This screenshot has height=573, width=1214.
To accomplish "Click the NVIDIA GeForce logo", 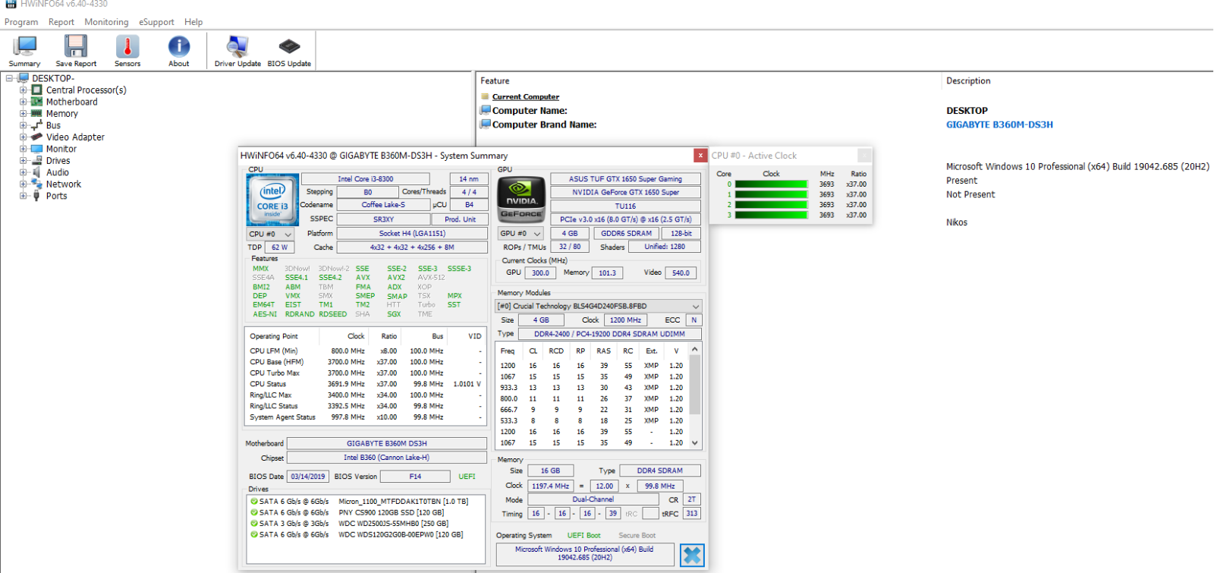I will point(521,200).
